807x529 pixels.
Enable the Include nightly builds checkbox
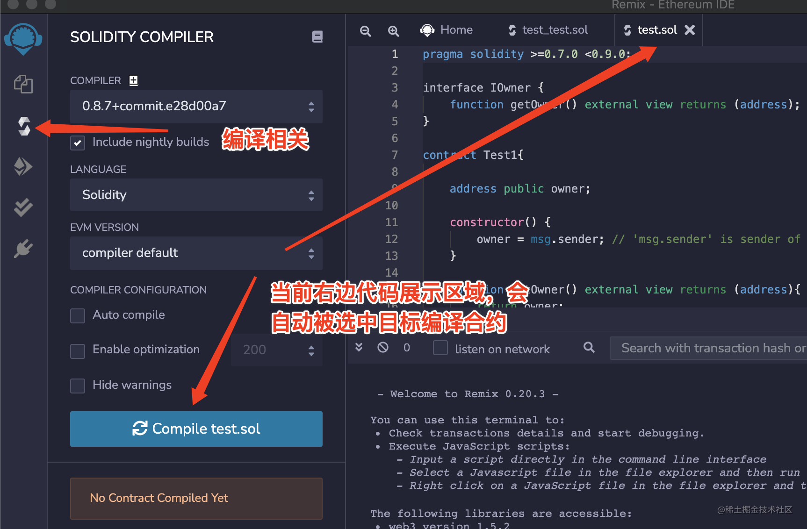[x=77, y=143]
